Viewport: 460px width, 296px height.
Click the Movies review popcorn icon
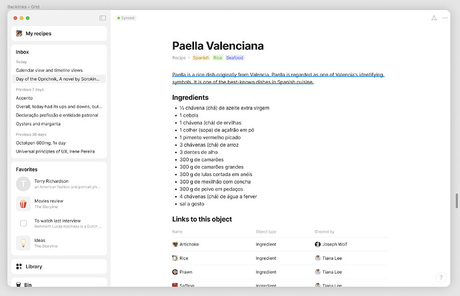[23, 203]
